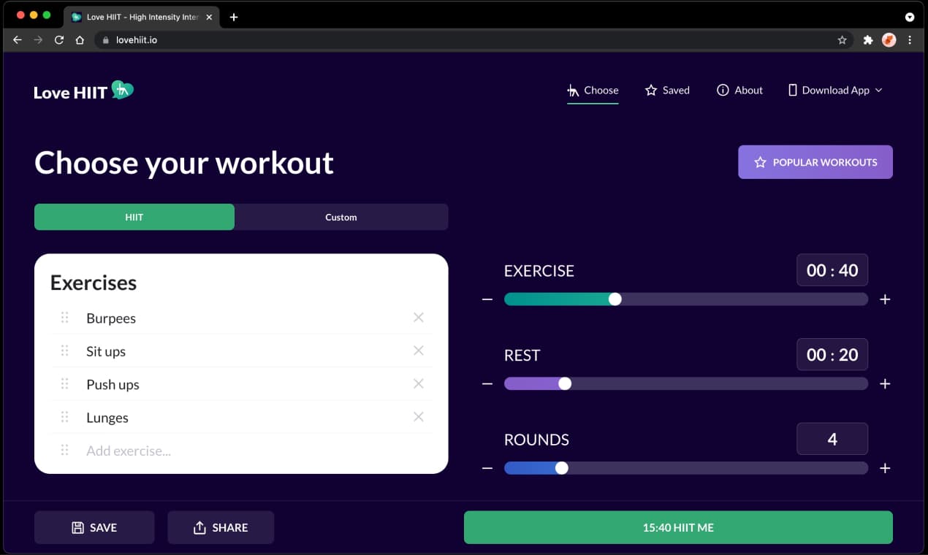
Task: Remove the Push ups exercise
Action: coord(419,384)
